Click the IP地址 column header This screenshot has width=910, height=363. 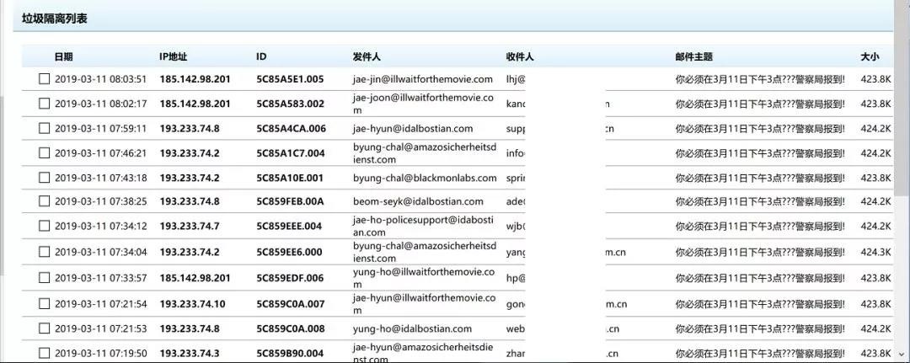pyautogui.click(x=173, y=56)
